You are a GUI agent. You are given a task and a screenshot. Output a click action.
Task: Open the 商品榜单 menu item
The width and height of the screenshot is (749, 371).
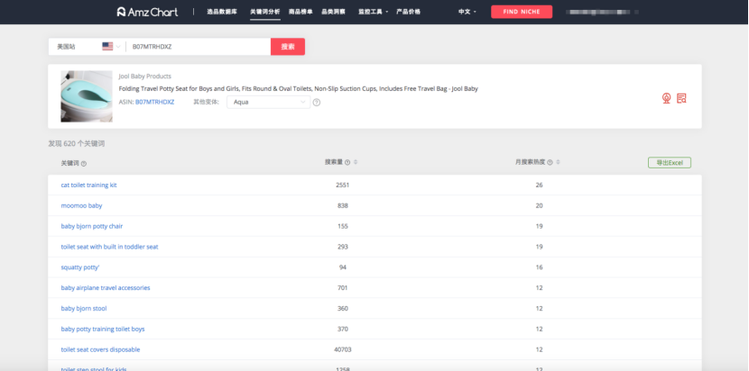point(301,12)
